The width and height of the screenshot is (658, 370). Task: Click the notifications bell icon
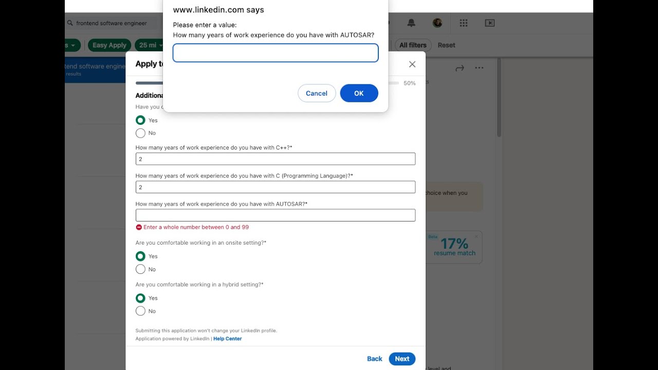[411, 23]
